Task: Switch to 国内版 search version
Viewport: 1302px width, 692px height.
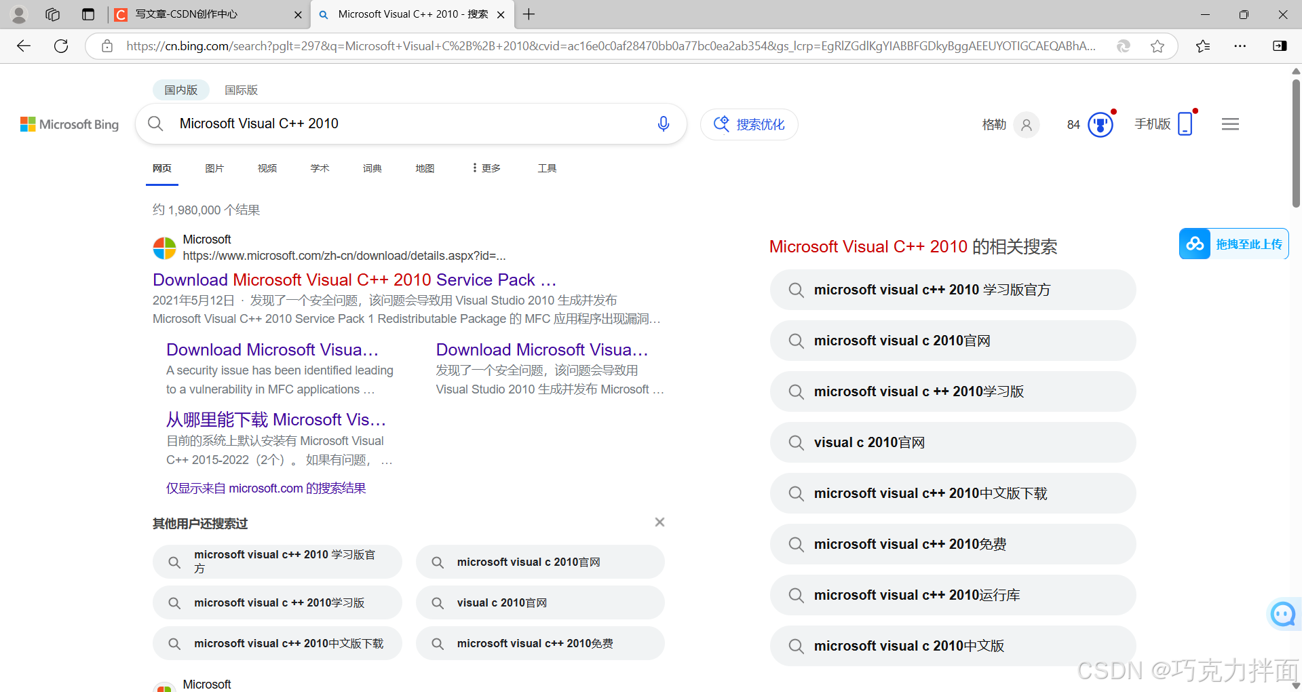Action: pyautogui.click(x=180, y=90)
